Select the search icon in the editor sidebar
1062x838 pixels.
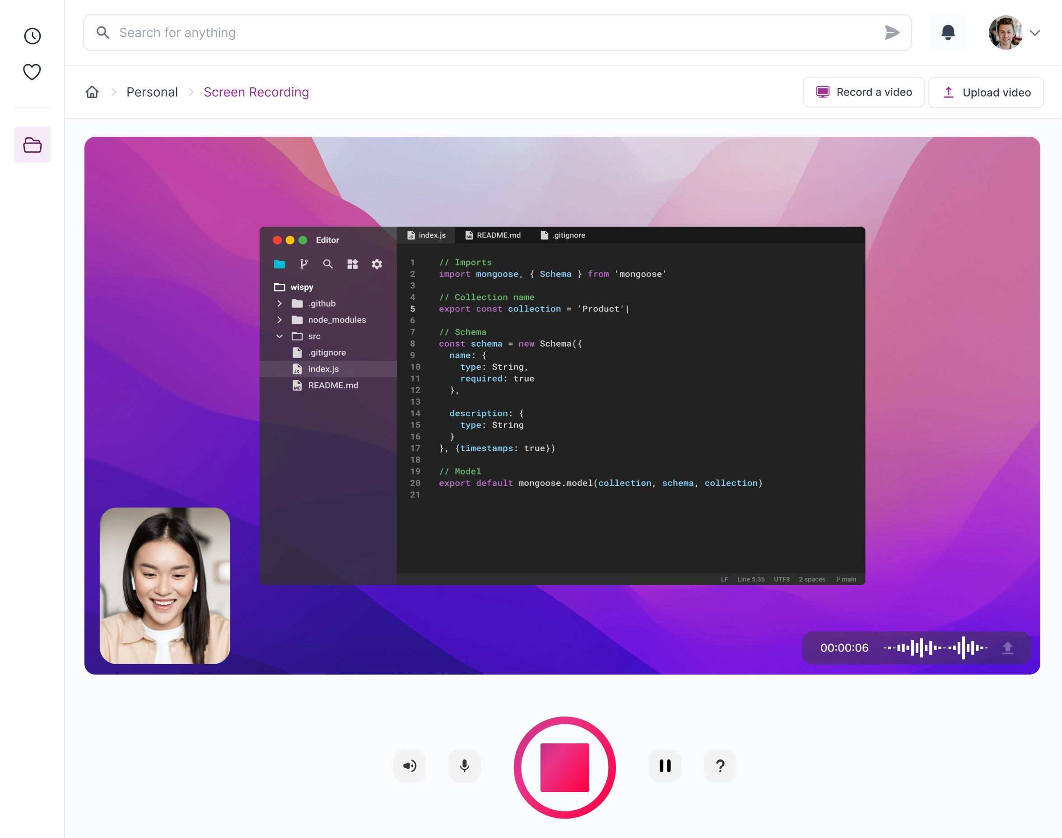click(x=328, y=264)
